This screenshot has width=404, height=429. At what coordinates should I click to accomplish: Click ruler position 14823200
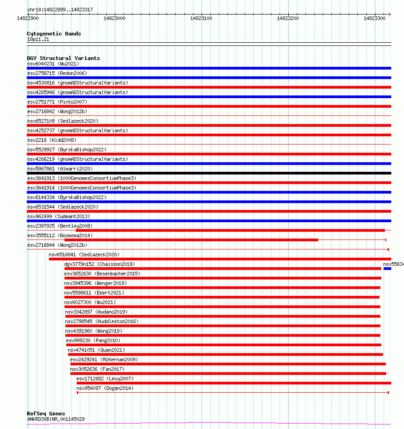tap(288, 18)
